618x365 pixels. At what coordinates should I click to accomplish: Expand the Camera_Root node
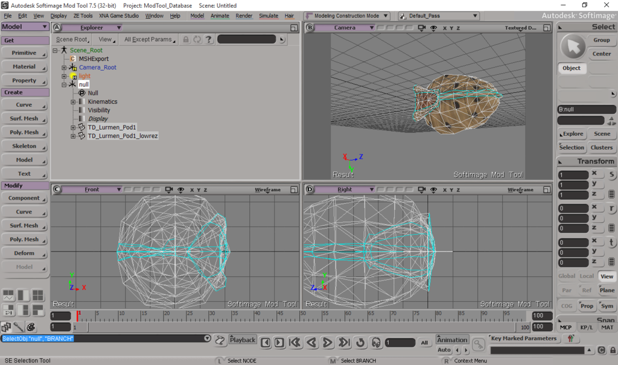(64, 68)
